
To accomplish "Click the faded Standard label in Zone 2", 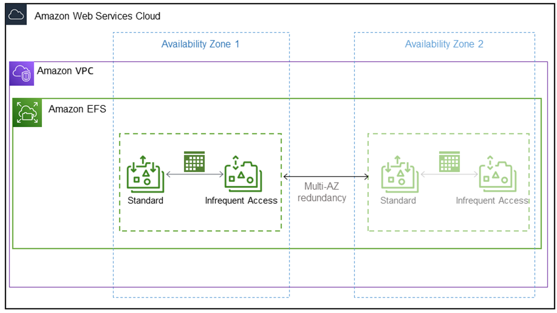I will [x=398, y=201].
